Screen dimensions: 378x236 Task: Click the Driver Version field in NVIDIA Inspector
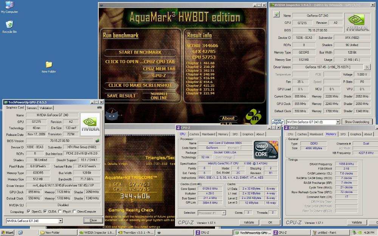point(328,67)
